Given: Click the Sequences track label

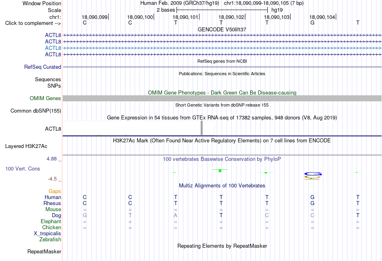Looking at the screenshot, I should coord(48,80).
